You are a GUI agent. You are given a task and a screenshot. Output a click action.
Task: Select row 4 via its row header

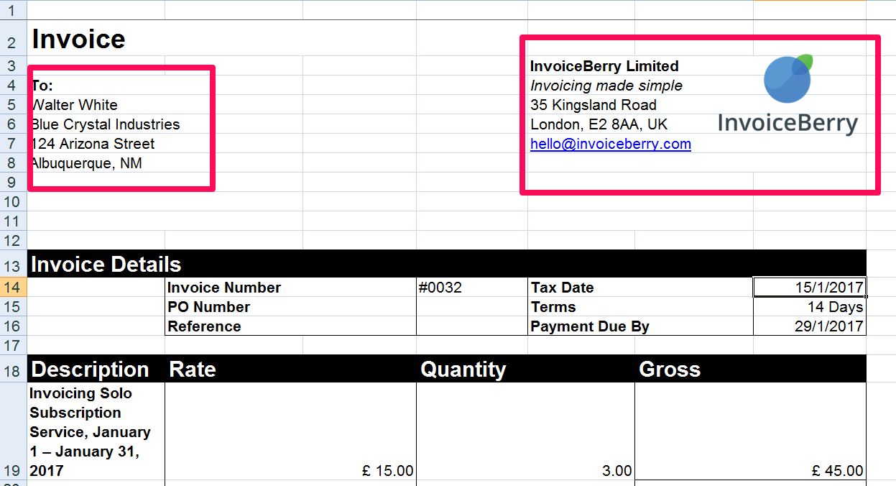click(x=13, y=86)
